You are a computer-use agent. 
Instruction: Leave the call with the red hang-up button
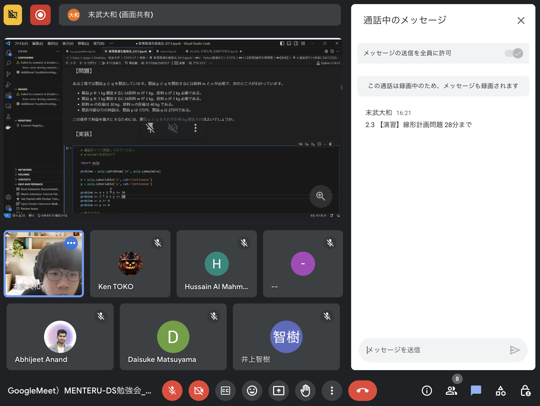pyautogui.click(x=362, y=391)
